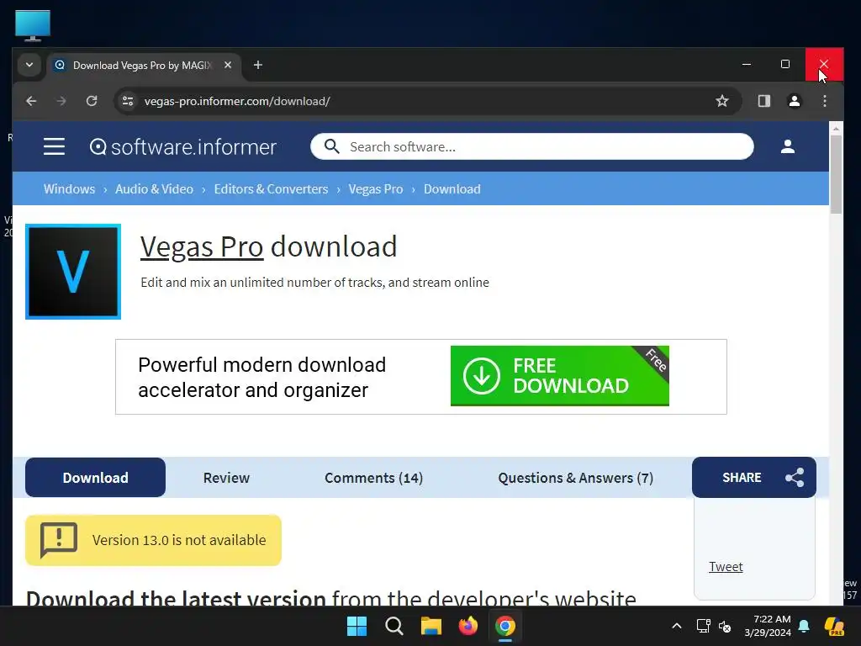Click the monitor desktop icon
The image size is (861, 646).
point(33,26)
